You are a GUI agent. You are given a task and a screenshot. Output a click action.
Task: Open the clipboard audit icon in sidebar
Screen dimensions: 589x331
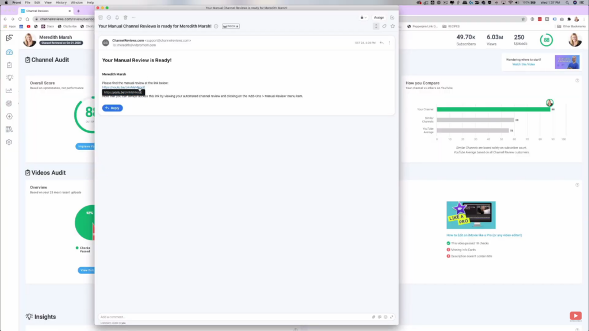click(x=9, y=65)
